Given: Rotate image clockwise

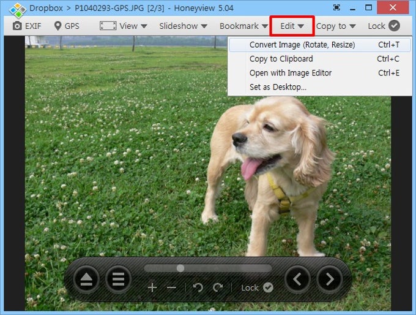Looking at the screenshot, I should point(218,287).
